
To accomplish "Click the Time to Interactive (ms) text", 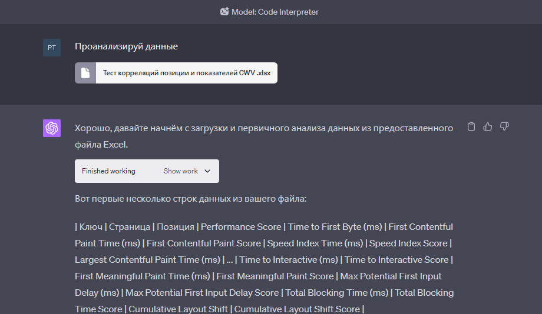I will pyautogui.click(x=289, y=259).
